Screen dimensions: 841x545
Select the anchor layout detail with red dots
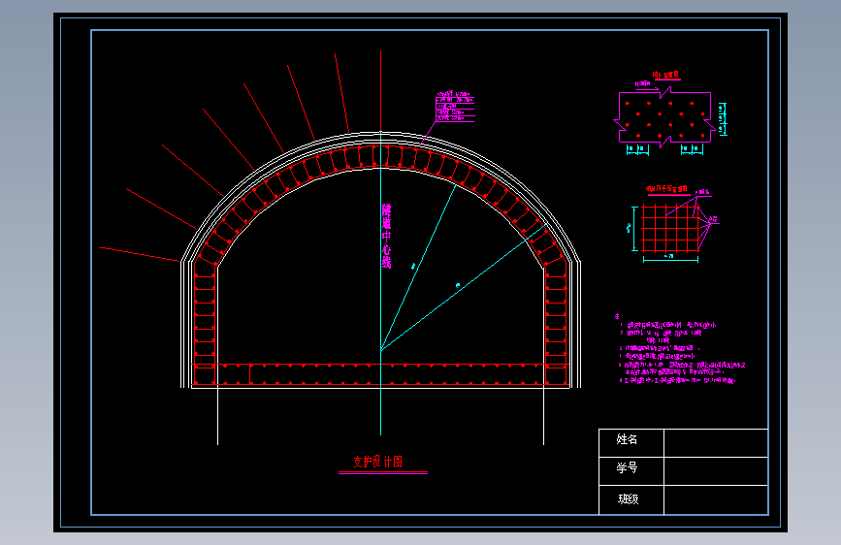[x=665, y=118]
